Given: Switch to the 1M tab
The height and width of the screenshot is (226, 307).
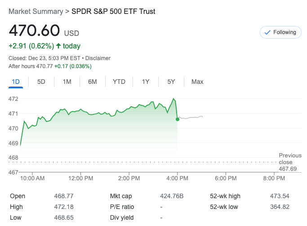Looking at the screenshot, I should (x=67, y=82).
